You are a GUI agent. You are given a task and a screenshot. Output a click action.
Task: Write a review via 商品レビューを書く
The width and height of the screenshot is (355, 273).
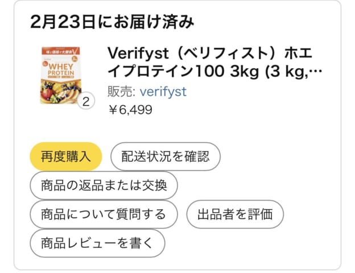97,243
